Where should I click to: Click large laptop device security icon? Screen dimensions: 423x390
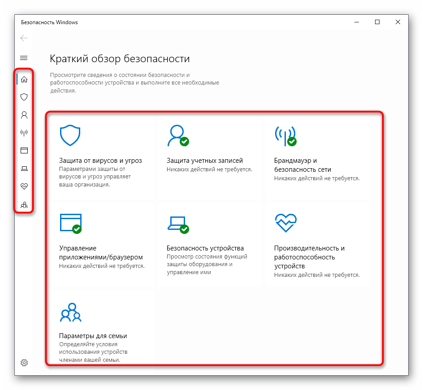tap(178, 225)
